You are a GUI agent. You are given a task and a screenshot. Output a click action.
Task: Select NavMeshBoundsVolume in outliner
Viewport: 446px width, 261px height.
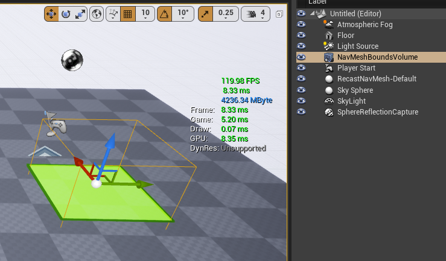[377, 57]
